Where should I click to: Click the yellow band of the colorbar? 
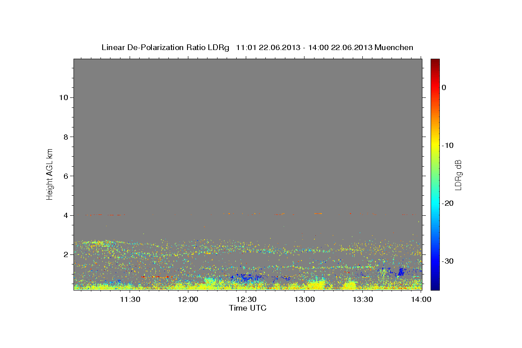pyautogui.click(x=435, y=144)
